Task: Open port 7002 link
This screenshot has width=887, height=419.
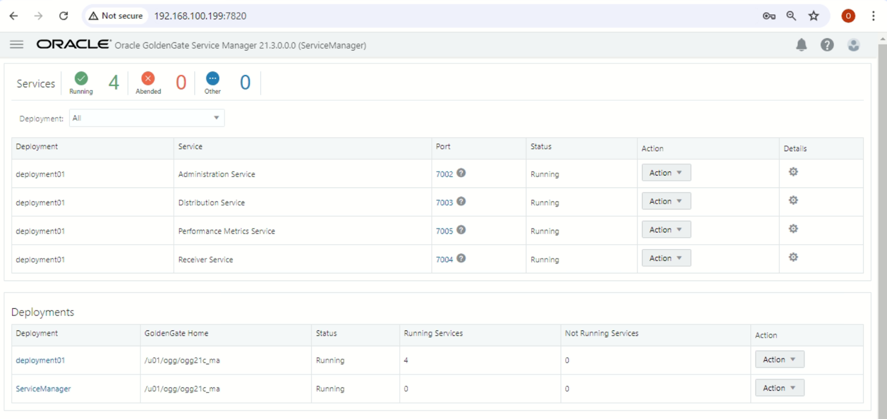Action: point(444,174)
